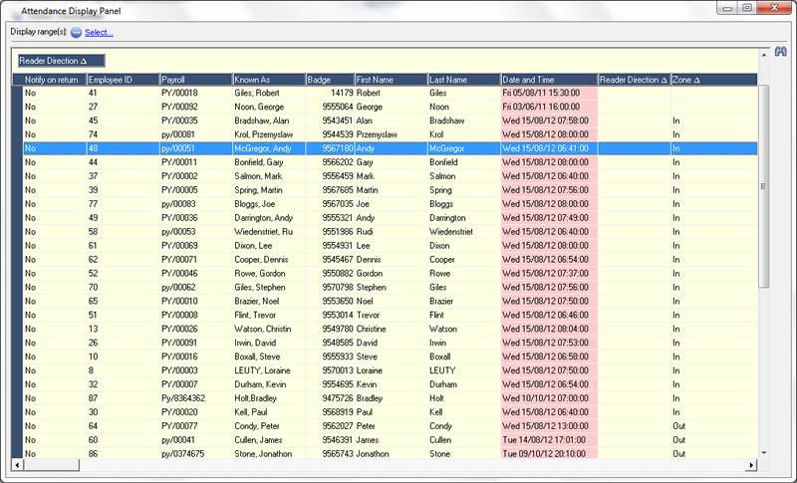Click the binoculars search icon
Viewport: 797px width, 483px height.
(782, 51)
